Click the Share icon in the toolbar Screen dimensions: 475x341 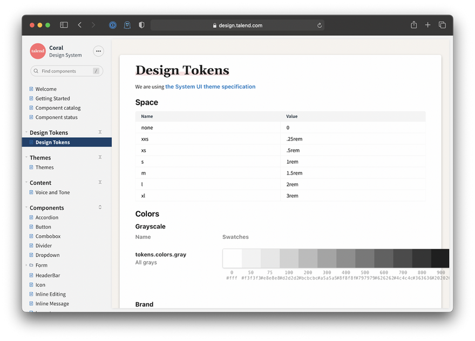coord(414,25)
